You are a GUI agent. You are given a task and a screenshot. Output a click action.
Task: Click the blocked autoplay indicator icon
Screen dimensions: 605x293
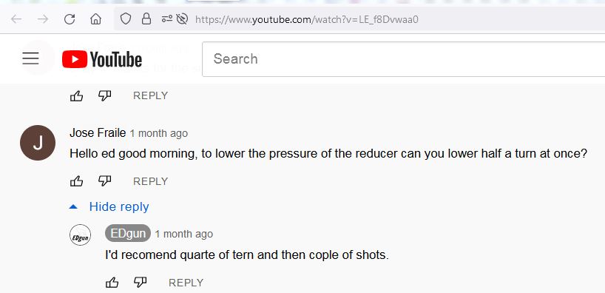181,18
